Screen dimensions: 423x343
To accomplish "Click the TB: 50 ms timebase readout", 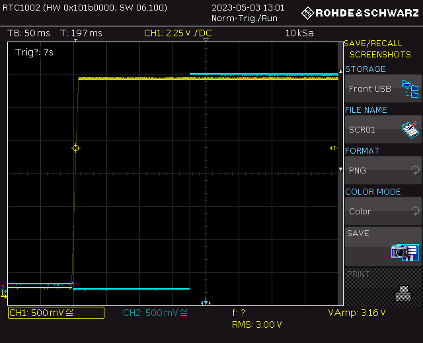I will pyautogui.click(x=28, y=33).
